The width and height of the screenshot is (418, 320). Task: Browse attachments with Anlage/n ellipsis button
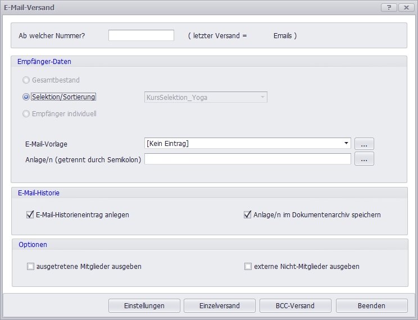point(364,159)
